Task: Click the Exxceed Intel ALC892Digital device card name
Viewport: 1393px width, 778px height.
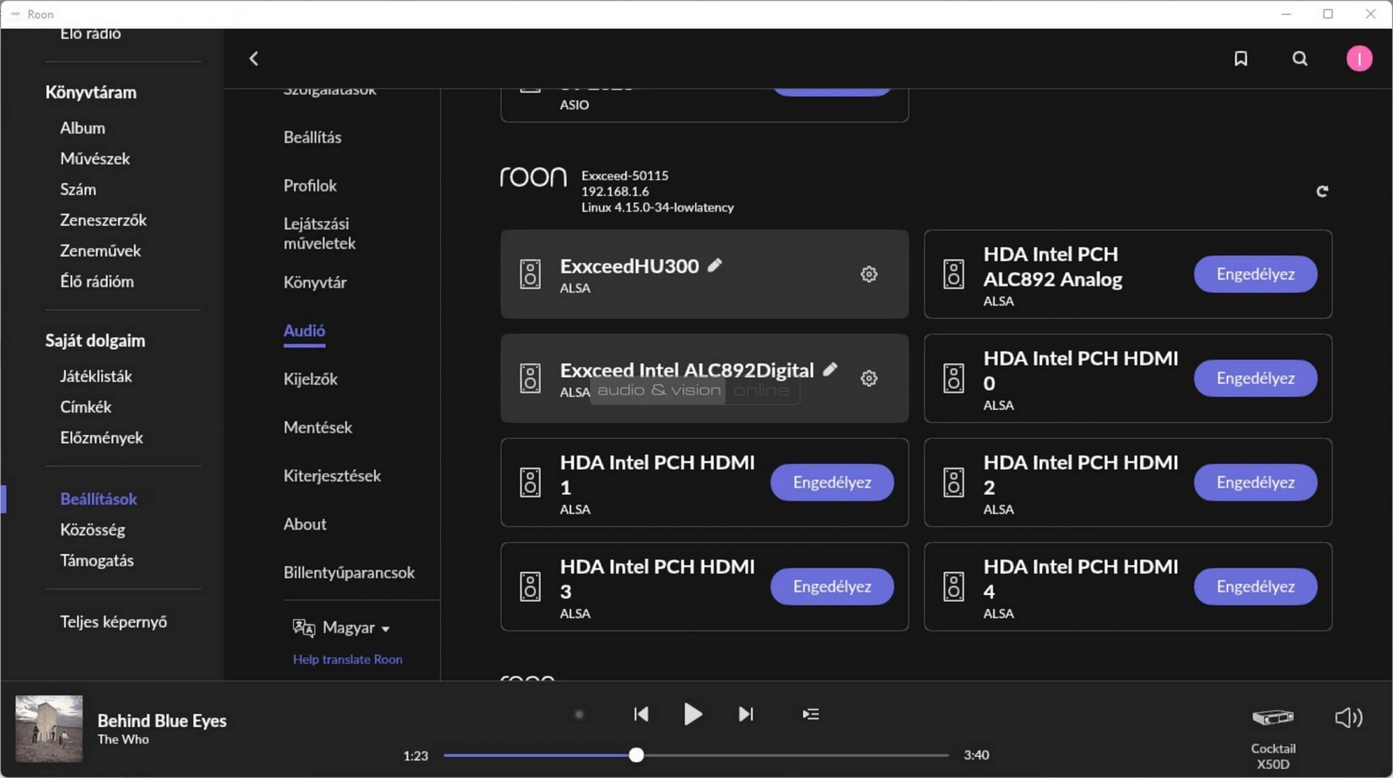Action: tap(687, 370)
